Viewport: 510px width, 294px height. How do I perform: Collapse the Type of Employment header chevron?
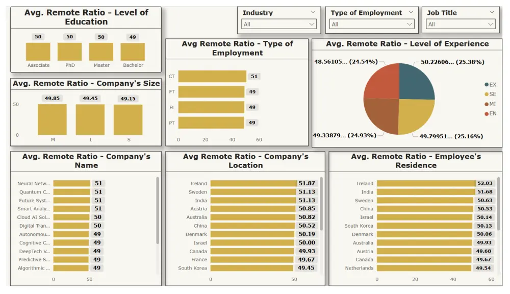click(x=411, y=12)
